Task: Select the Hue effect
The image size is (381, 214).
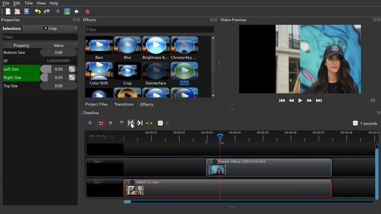Action: point(184,73)
